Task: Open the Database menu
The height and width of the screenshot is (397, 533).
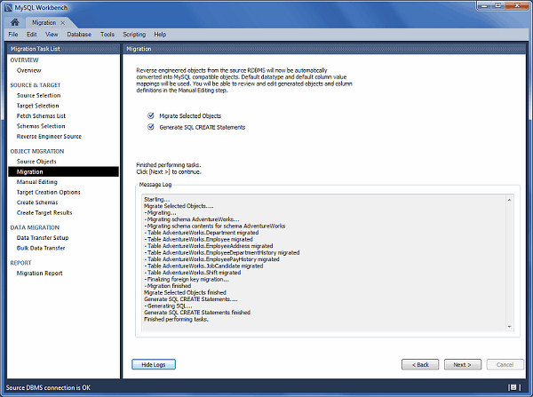Action: point(79,35)
